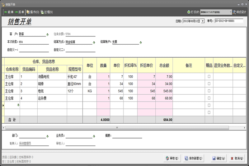Toggle 赠品 checkbox for 铜棒 row

pos(209,84)
